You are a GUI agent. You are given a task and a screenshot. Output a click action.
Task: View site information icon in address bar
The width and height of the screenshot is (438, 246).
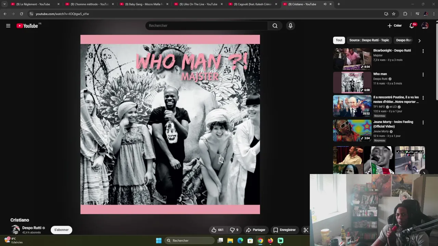pyautogui.click(x=31, y=14)
